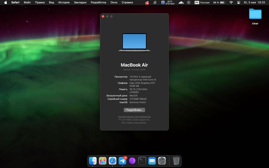Close the About This Mac window

(x=103, y=16)
